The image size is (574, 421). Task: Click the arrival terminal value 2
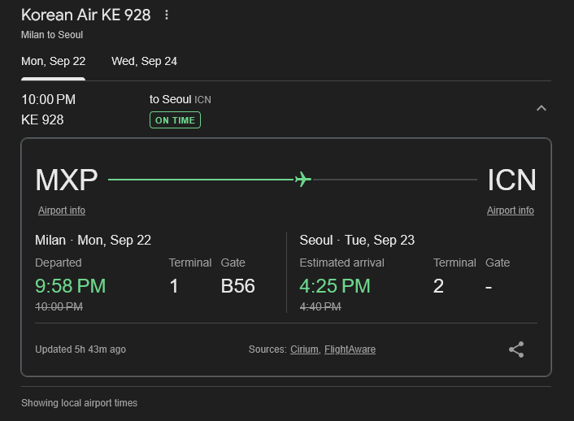tap(438, 286)
